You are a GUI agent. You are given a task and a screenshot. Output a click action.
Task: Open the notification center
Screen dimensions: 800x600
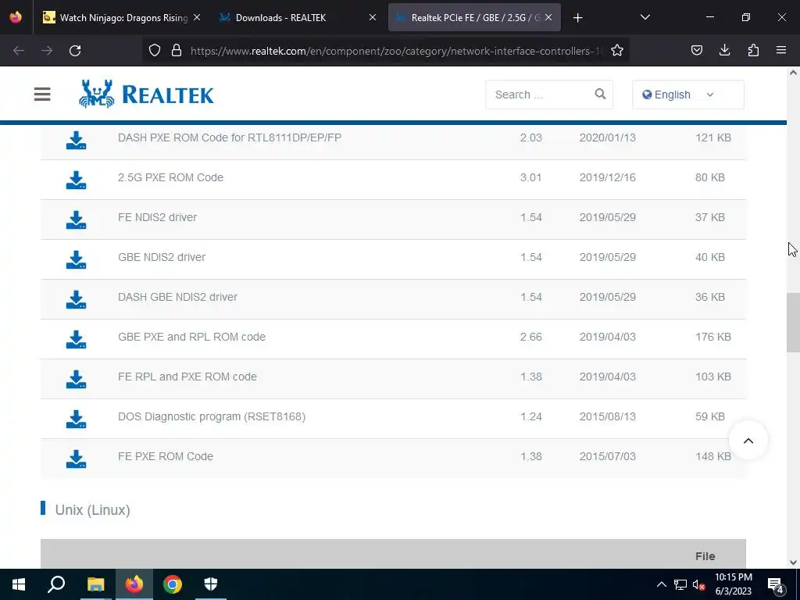pyautogui.click(x=776, y=584)
